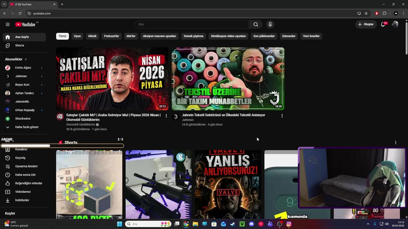Click the YouTube search input field
This screenshot has width=408, height=229.
click(x=192, y=24)
